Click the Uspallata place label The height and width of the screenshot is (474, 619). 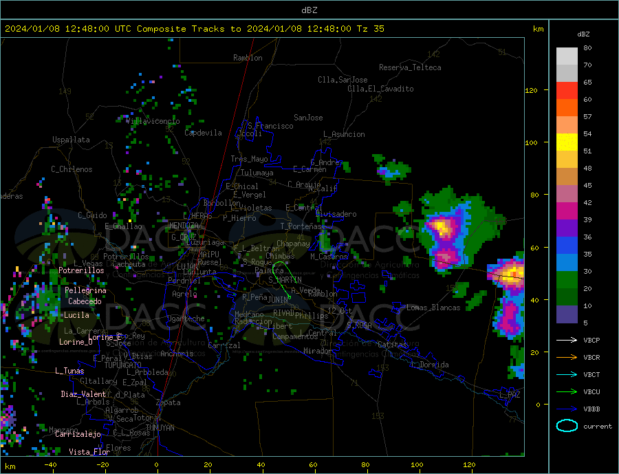pyautogui.click(x=71, y=140)
